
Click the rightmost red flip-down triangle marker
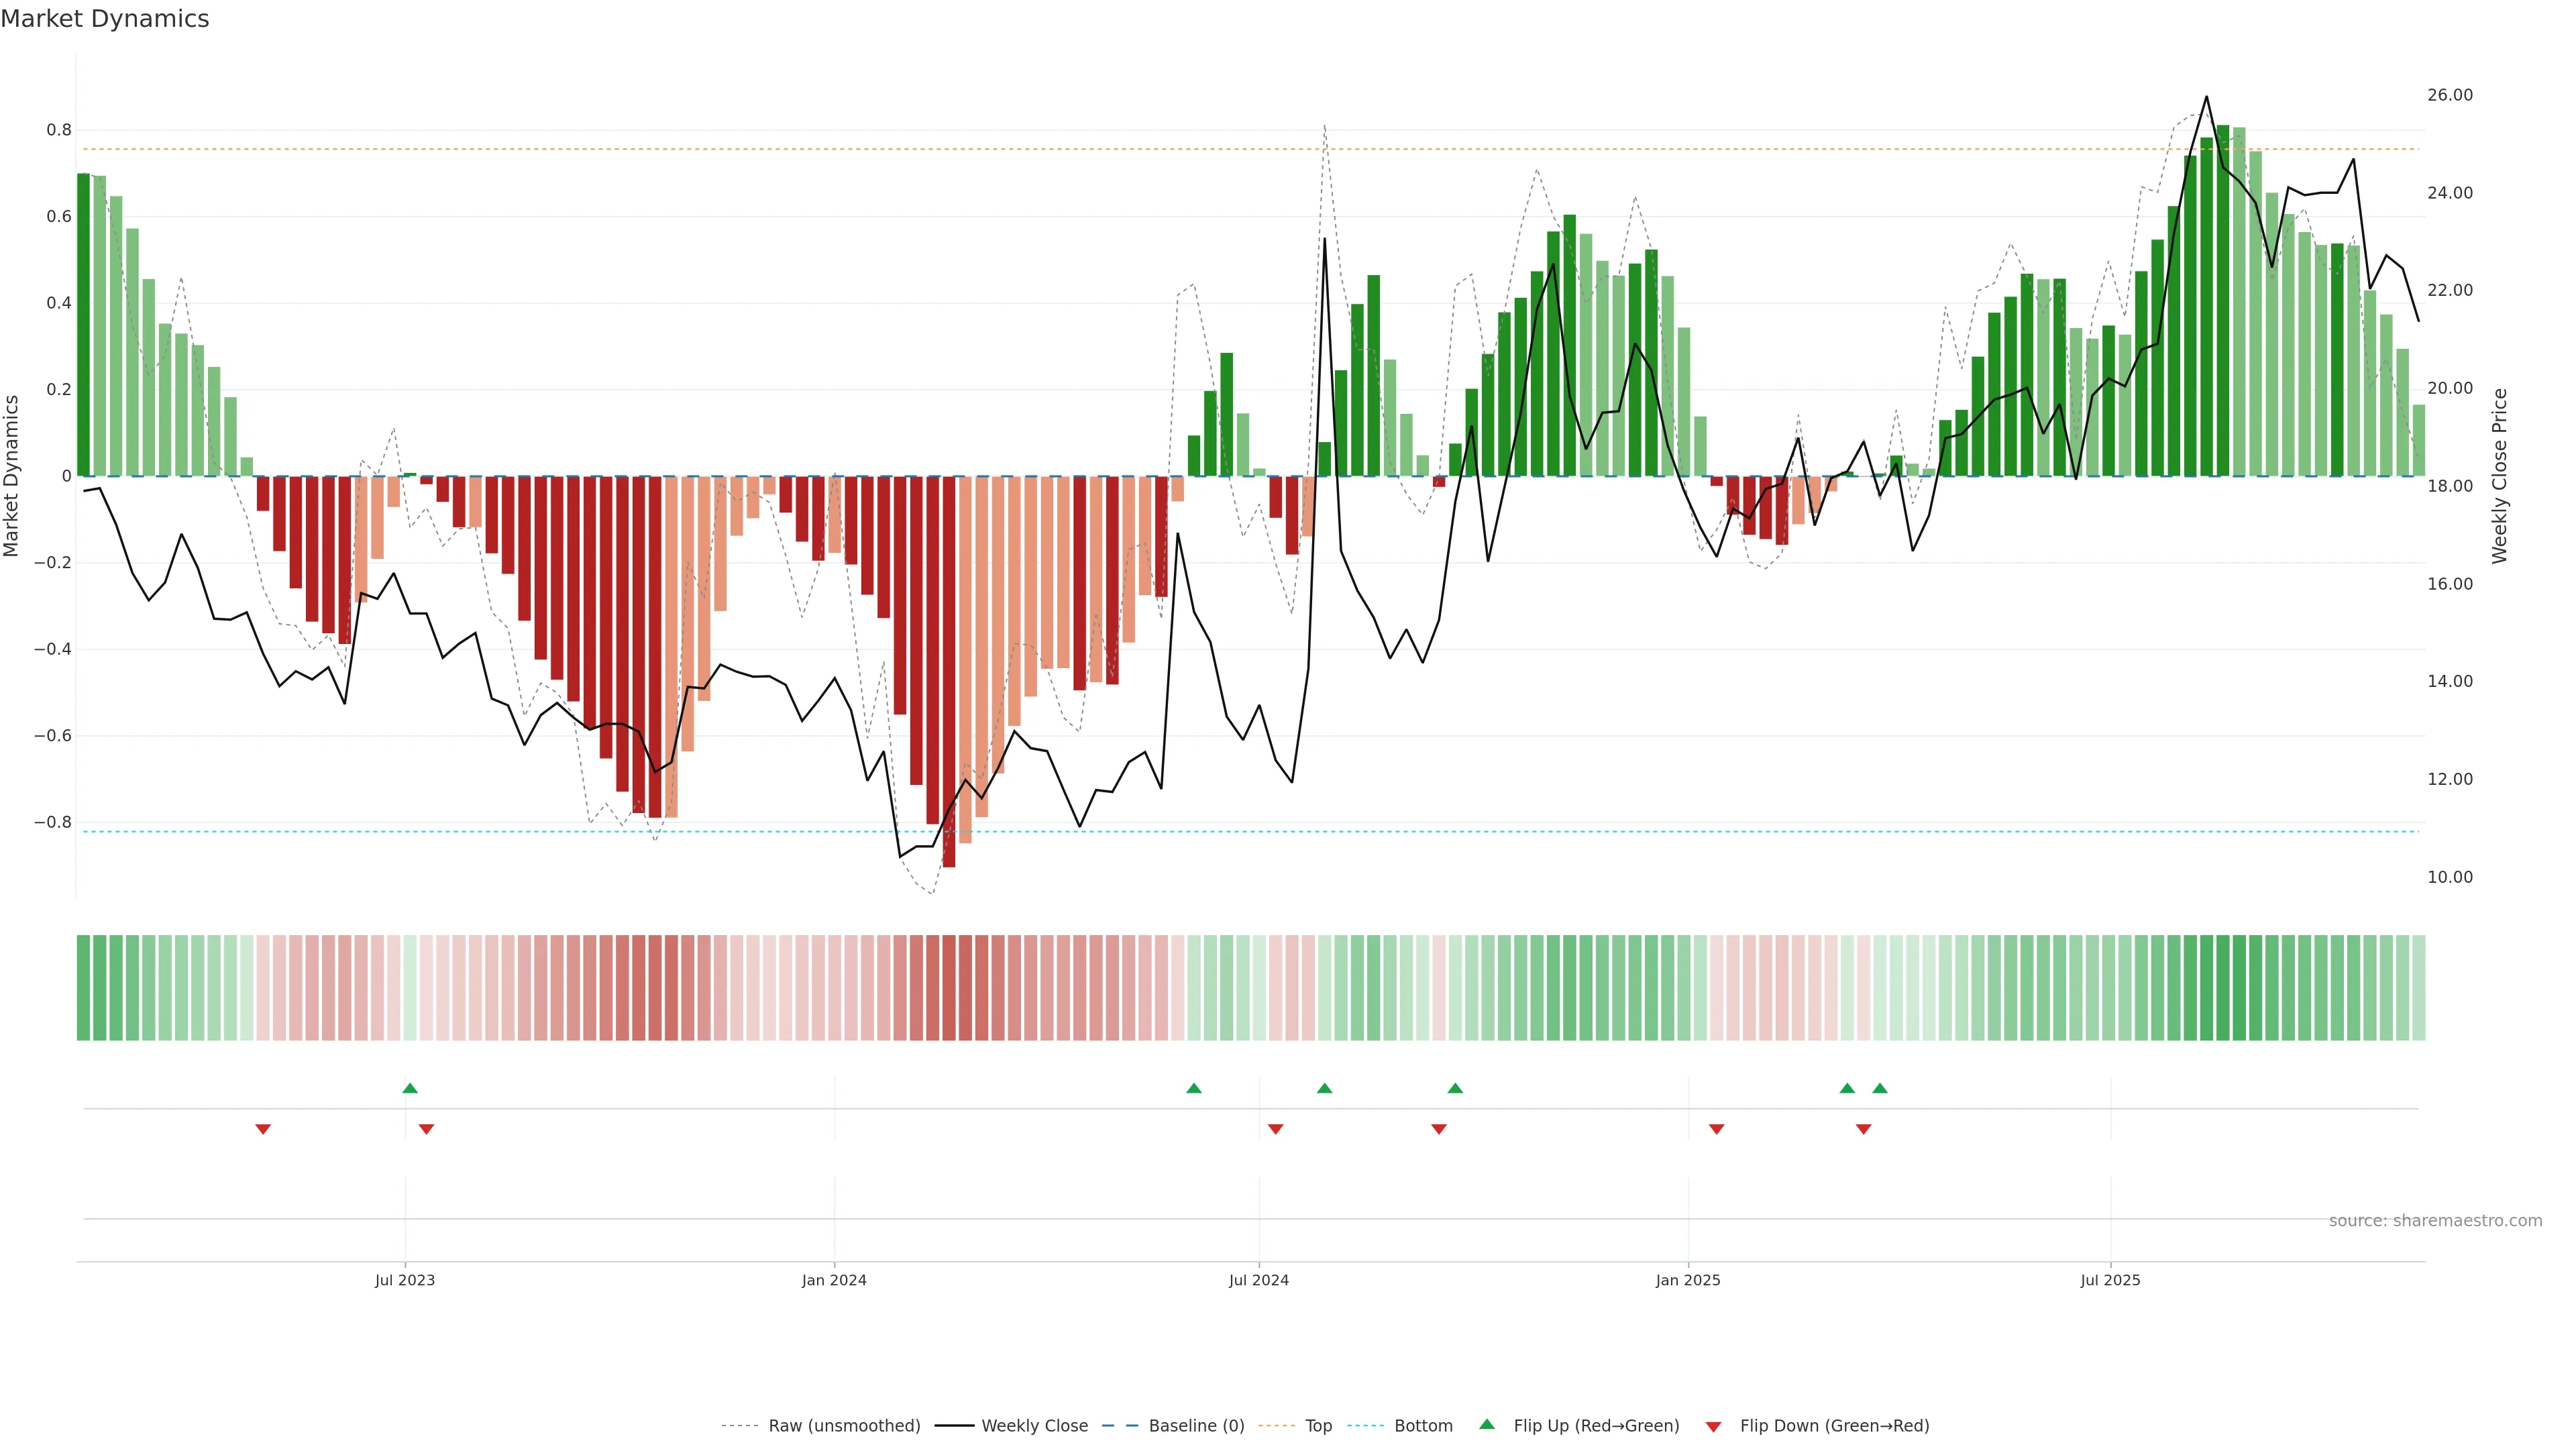point(1863,1129)
